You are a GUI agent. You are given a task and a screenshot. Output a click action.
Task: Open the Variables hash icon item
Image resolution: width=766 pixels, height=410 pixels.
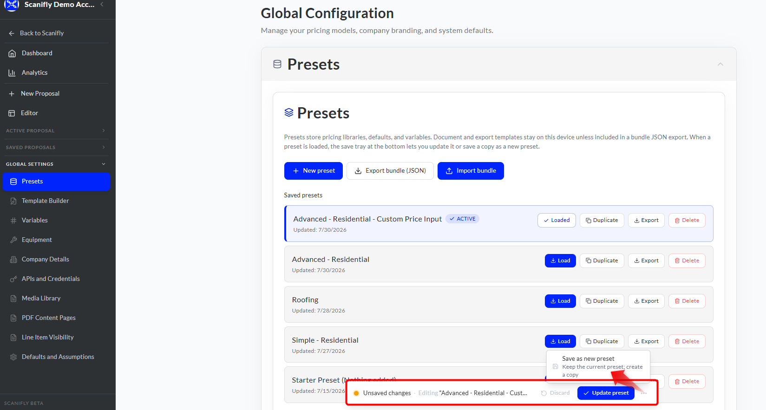[x=13, y=221]
